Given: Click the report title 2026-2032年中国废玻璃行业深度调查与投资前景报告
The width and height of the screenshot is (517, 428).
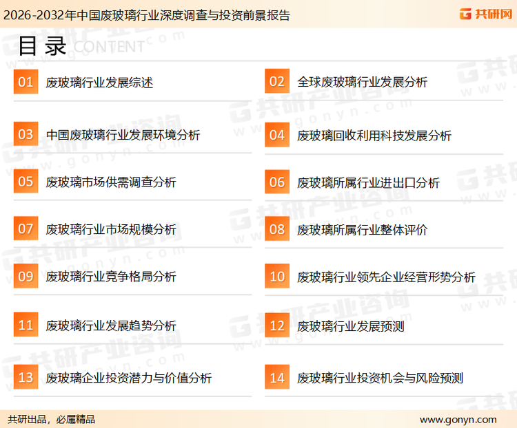Looking at the screenshot, I should pos(146,15).
